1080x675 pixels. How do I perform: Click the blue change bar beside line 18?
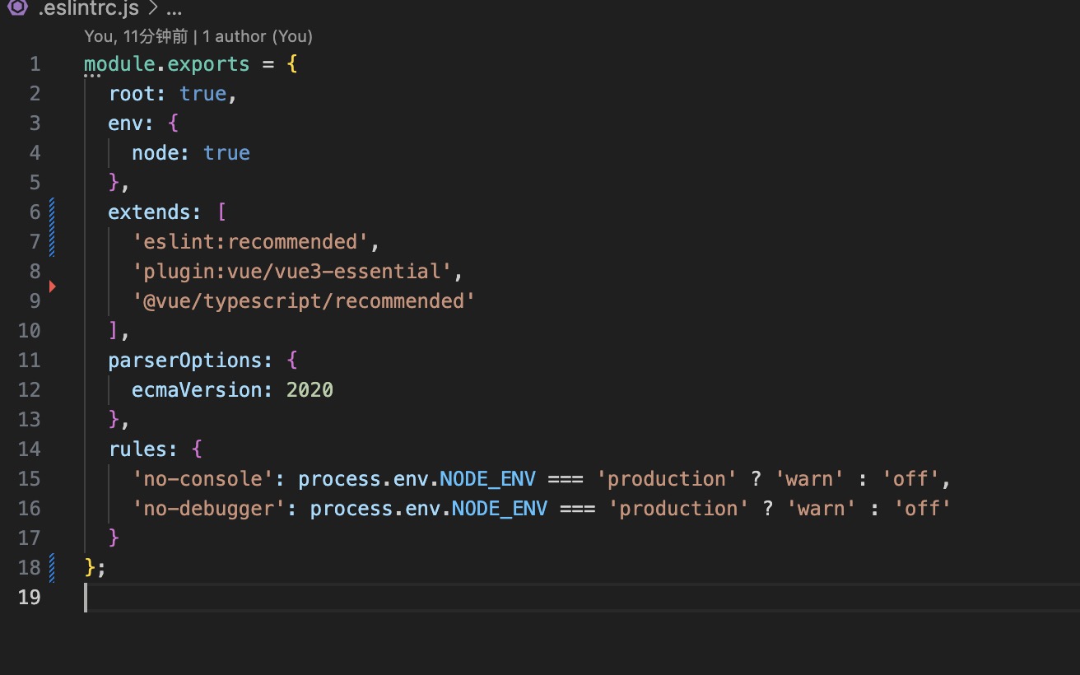coord(53,568)
